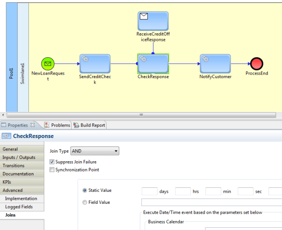Click the gear icon inside CheckResponse node
This screenshot has width=282, height=230.
pos(143,59)
